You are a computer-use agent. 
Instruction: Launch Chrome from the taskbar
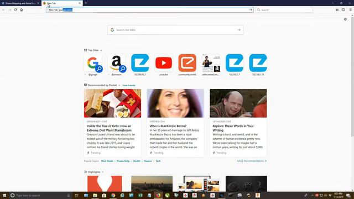113,195
